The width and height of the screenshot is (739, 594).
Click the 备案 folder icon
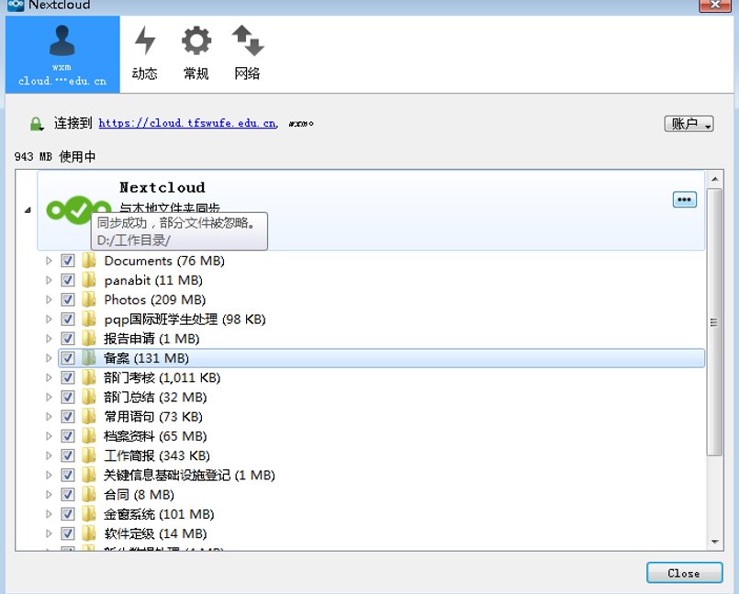point(89,357)
